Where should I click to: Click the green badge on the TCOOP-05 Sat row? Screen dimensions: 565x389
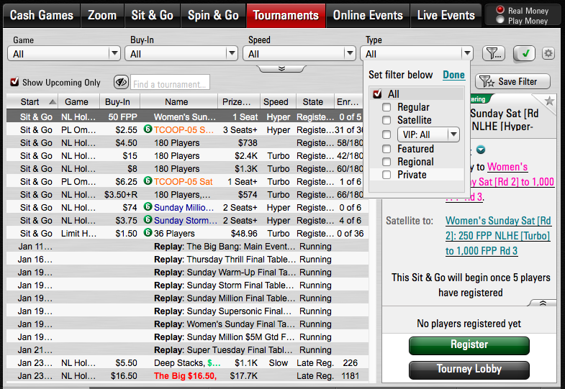[148, 180]
